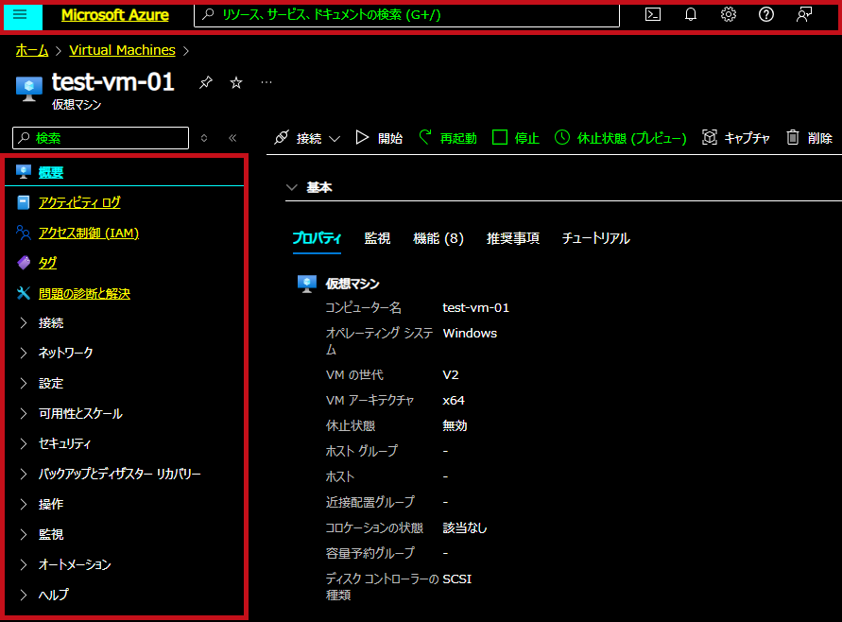Open the more options ellipsis beside test-vm-01
This screenshot has width=842, height=622.
[x=266, y=83]
